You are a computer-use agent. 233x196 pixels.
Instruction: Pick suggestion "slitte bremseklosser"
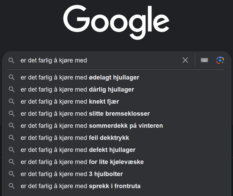[85, 114]
